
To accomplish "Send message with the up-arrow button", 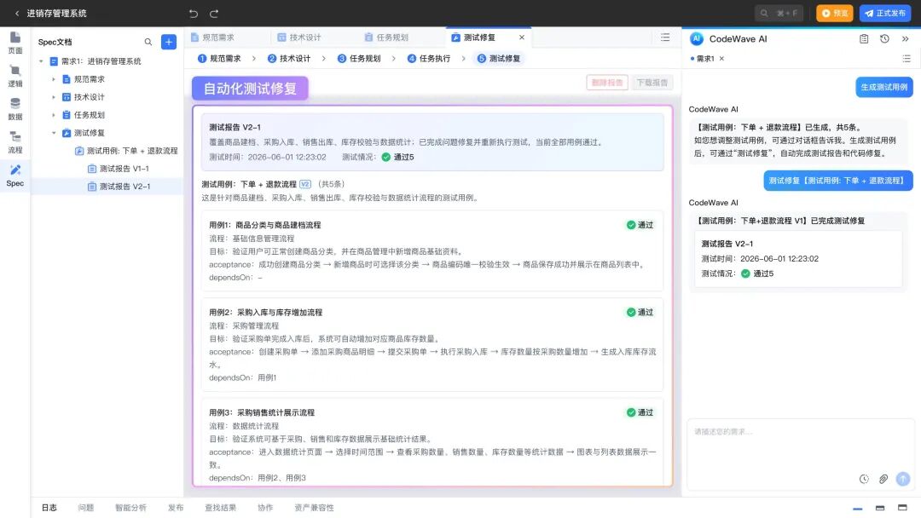I will tap(903, 479).
